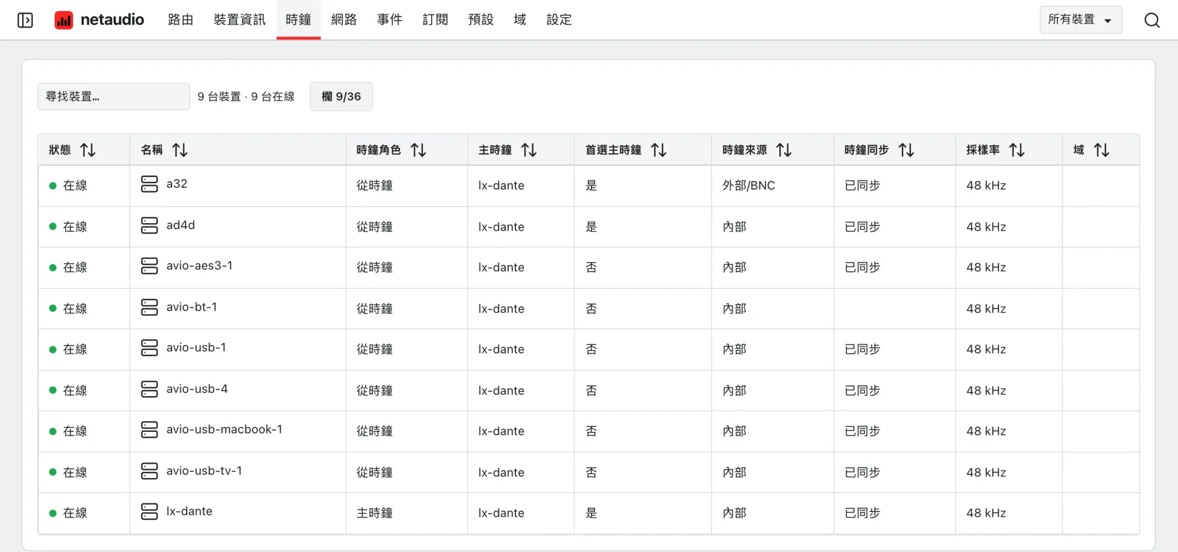
Task: Select device name avio-usb-tv-1
Action: pos(204,471)
